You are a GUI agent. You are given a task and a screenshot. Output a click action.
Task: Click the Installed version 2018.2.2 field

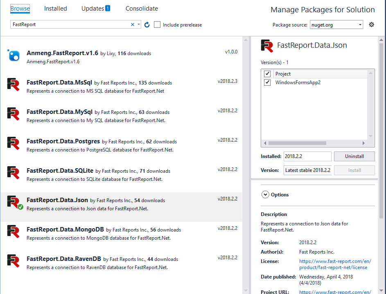pos(307,156)
